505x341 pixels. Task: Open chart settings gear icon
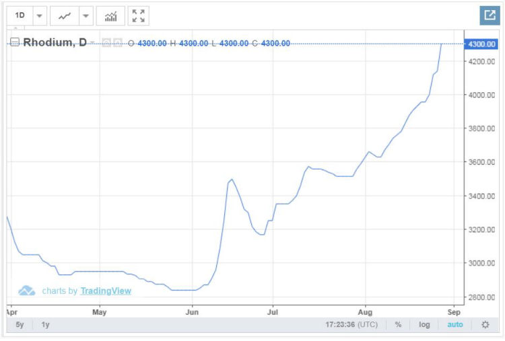click(x=485, y=325)
